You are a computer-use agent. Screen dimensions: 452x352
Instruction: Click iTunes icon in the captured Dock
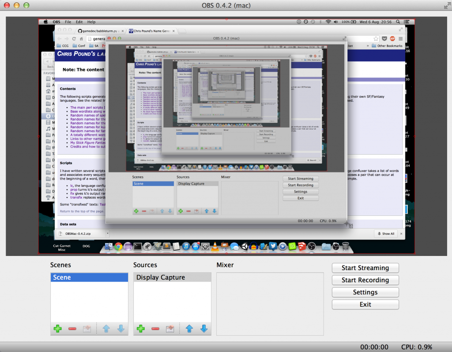(186, 246)
